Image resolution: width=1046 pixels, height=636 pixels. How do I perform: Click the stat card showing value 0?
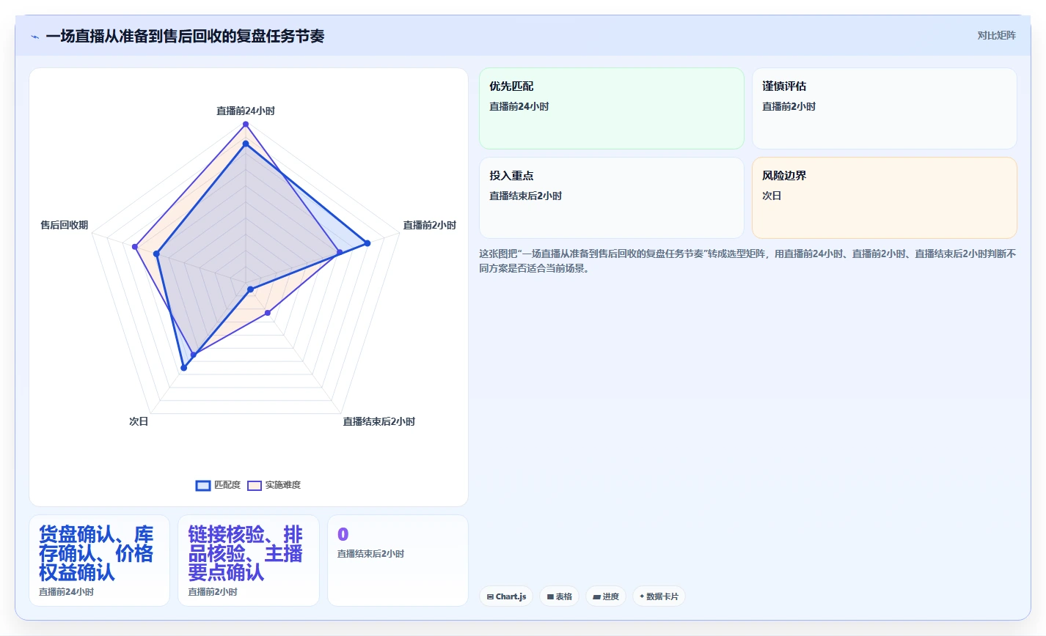(398, 561)
